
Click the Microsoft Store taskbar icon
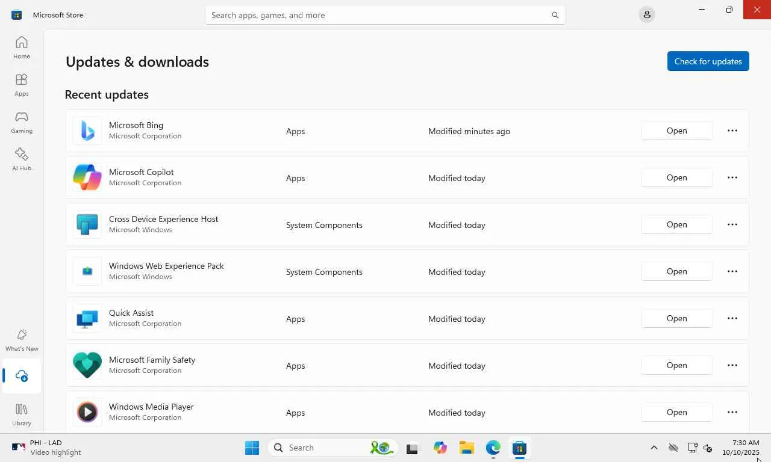point(519,448)
